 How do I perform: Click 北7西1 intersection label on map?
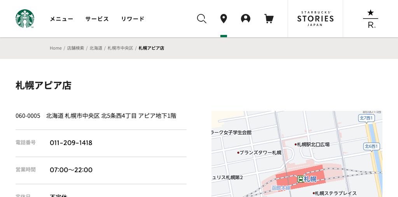pos(367,118)
